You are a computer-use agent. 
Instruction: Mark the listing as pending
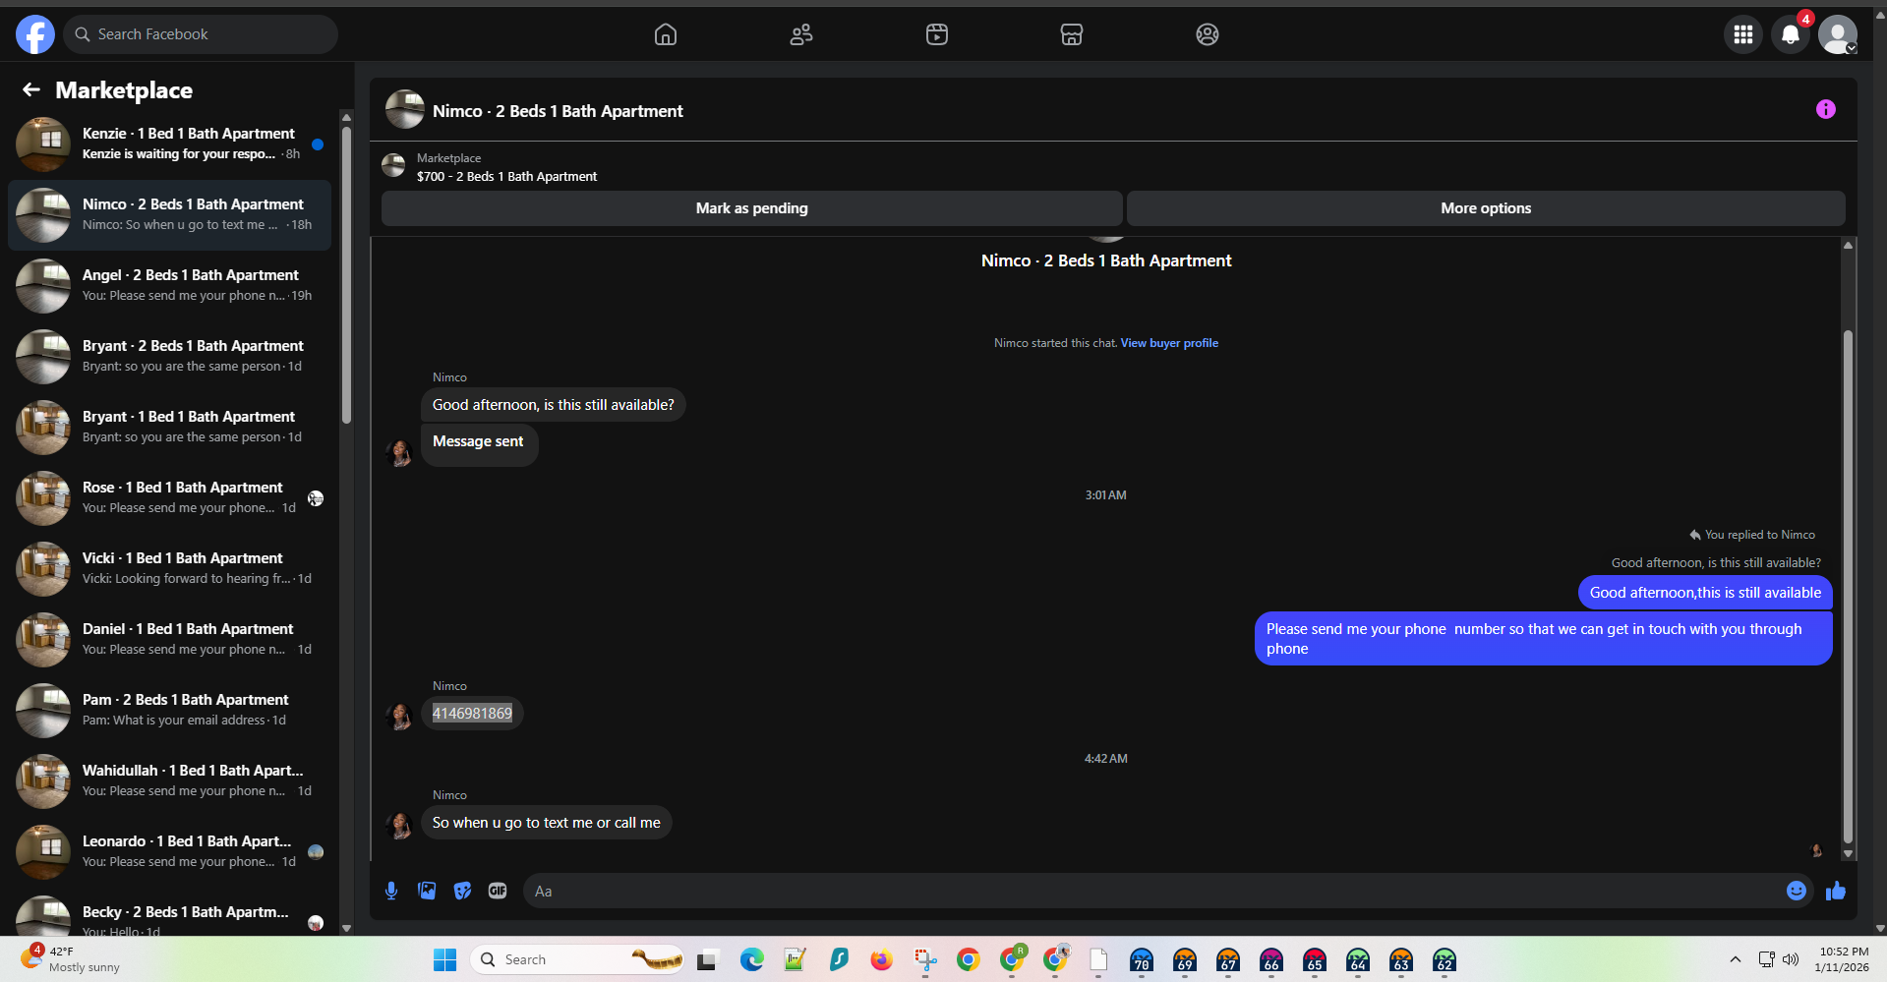coord(752,208)
